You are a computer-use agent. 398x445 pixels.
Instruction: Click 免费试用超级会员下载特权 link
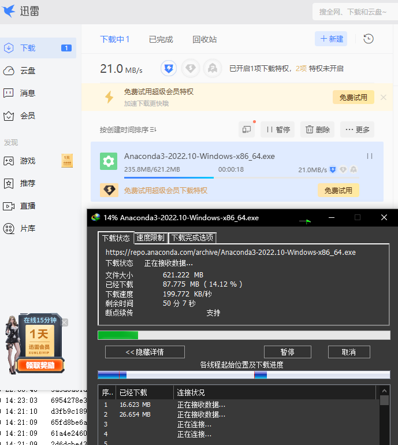tap(166, 191)
